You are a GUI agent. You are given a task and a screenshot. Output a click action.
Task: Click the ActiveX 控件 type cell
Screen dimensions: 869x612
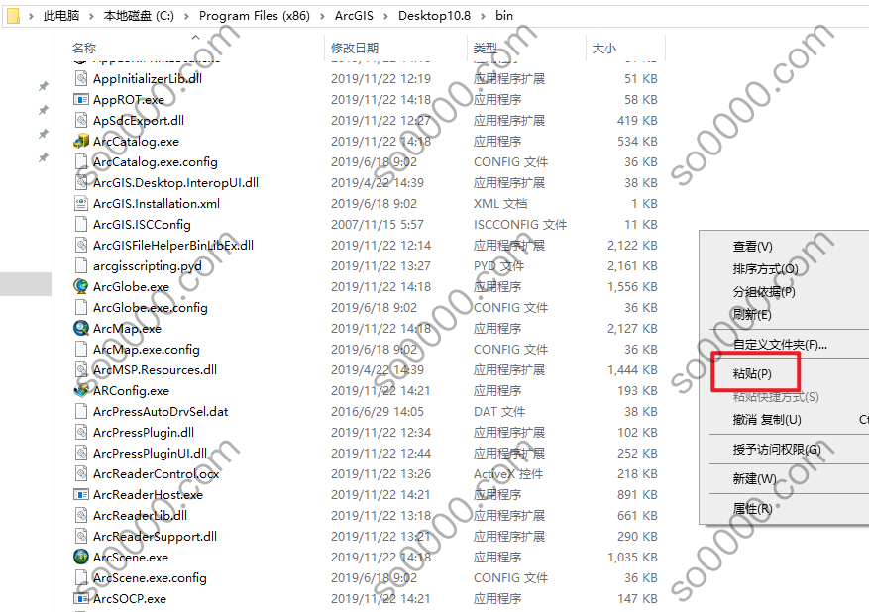[508, 473]
